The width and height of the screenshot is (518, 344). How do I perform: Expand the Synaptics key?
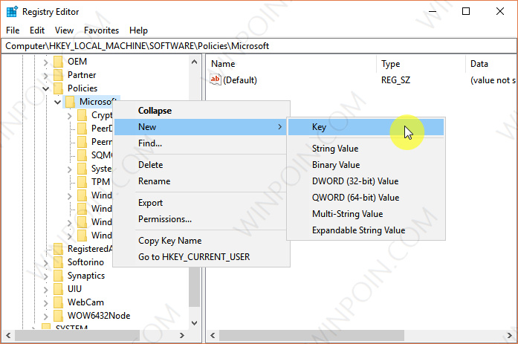45,276
